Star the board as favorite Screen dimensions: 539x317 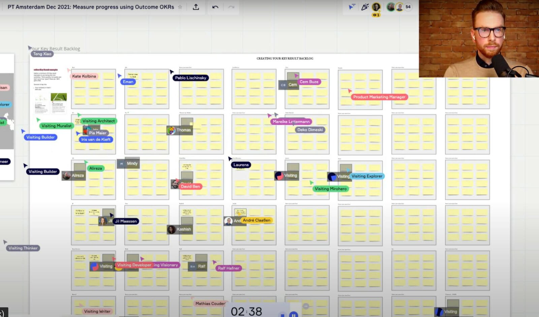(x=180, y=7)
